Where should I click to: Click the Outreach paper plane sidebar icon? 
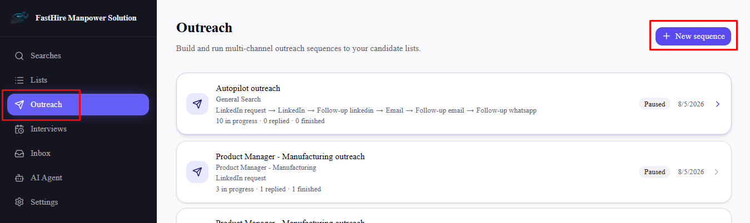[x=19, y=105]
